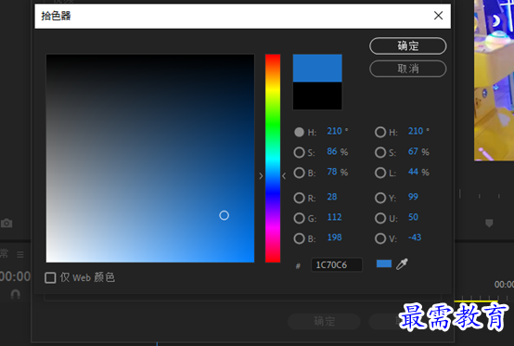Select the Red channel radio button

pyautogui.click(x=299, y=198)
